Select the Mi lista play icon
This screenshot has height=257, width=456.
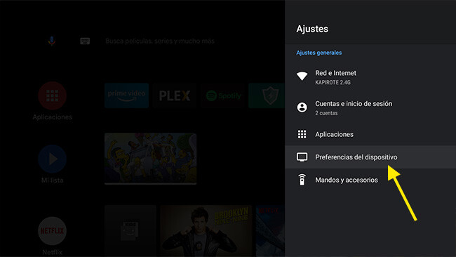[53, 159]
